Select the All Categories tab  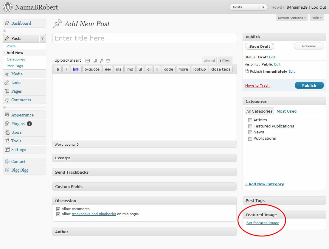tap(259, 111)
